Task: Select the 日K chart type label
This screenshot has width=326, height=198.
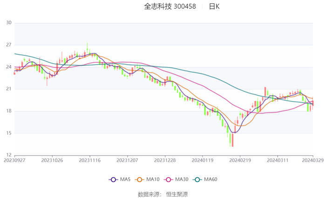Action: pos(214,7)
